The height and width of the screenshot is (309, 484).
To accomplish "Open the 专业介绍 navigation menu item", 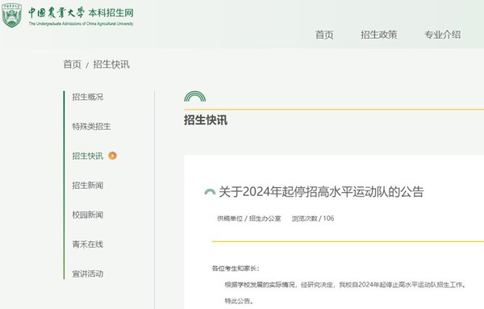I will [x=442, y=35].
